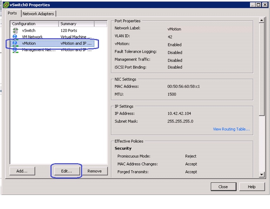Minimize the vSwitch0 Properties window
Image resolution: width=270 pixels, height=209 pixels.
[253, 5]
